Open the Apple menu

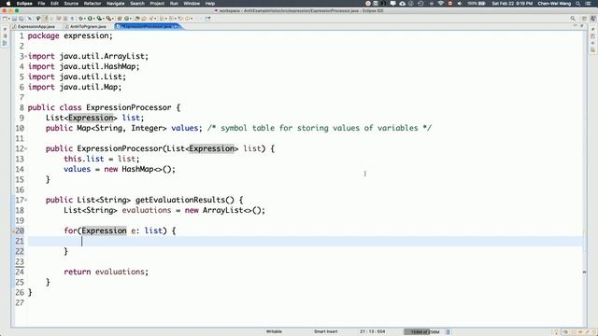(x=8, y=4)
